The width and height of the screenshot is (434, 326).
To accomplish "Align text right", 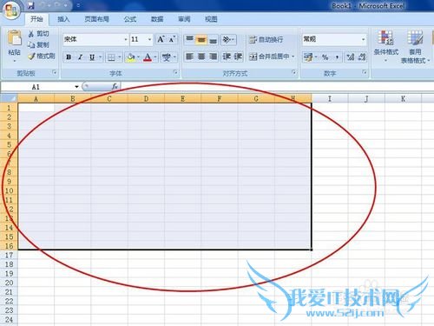I will click(213, 57).
